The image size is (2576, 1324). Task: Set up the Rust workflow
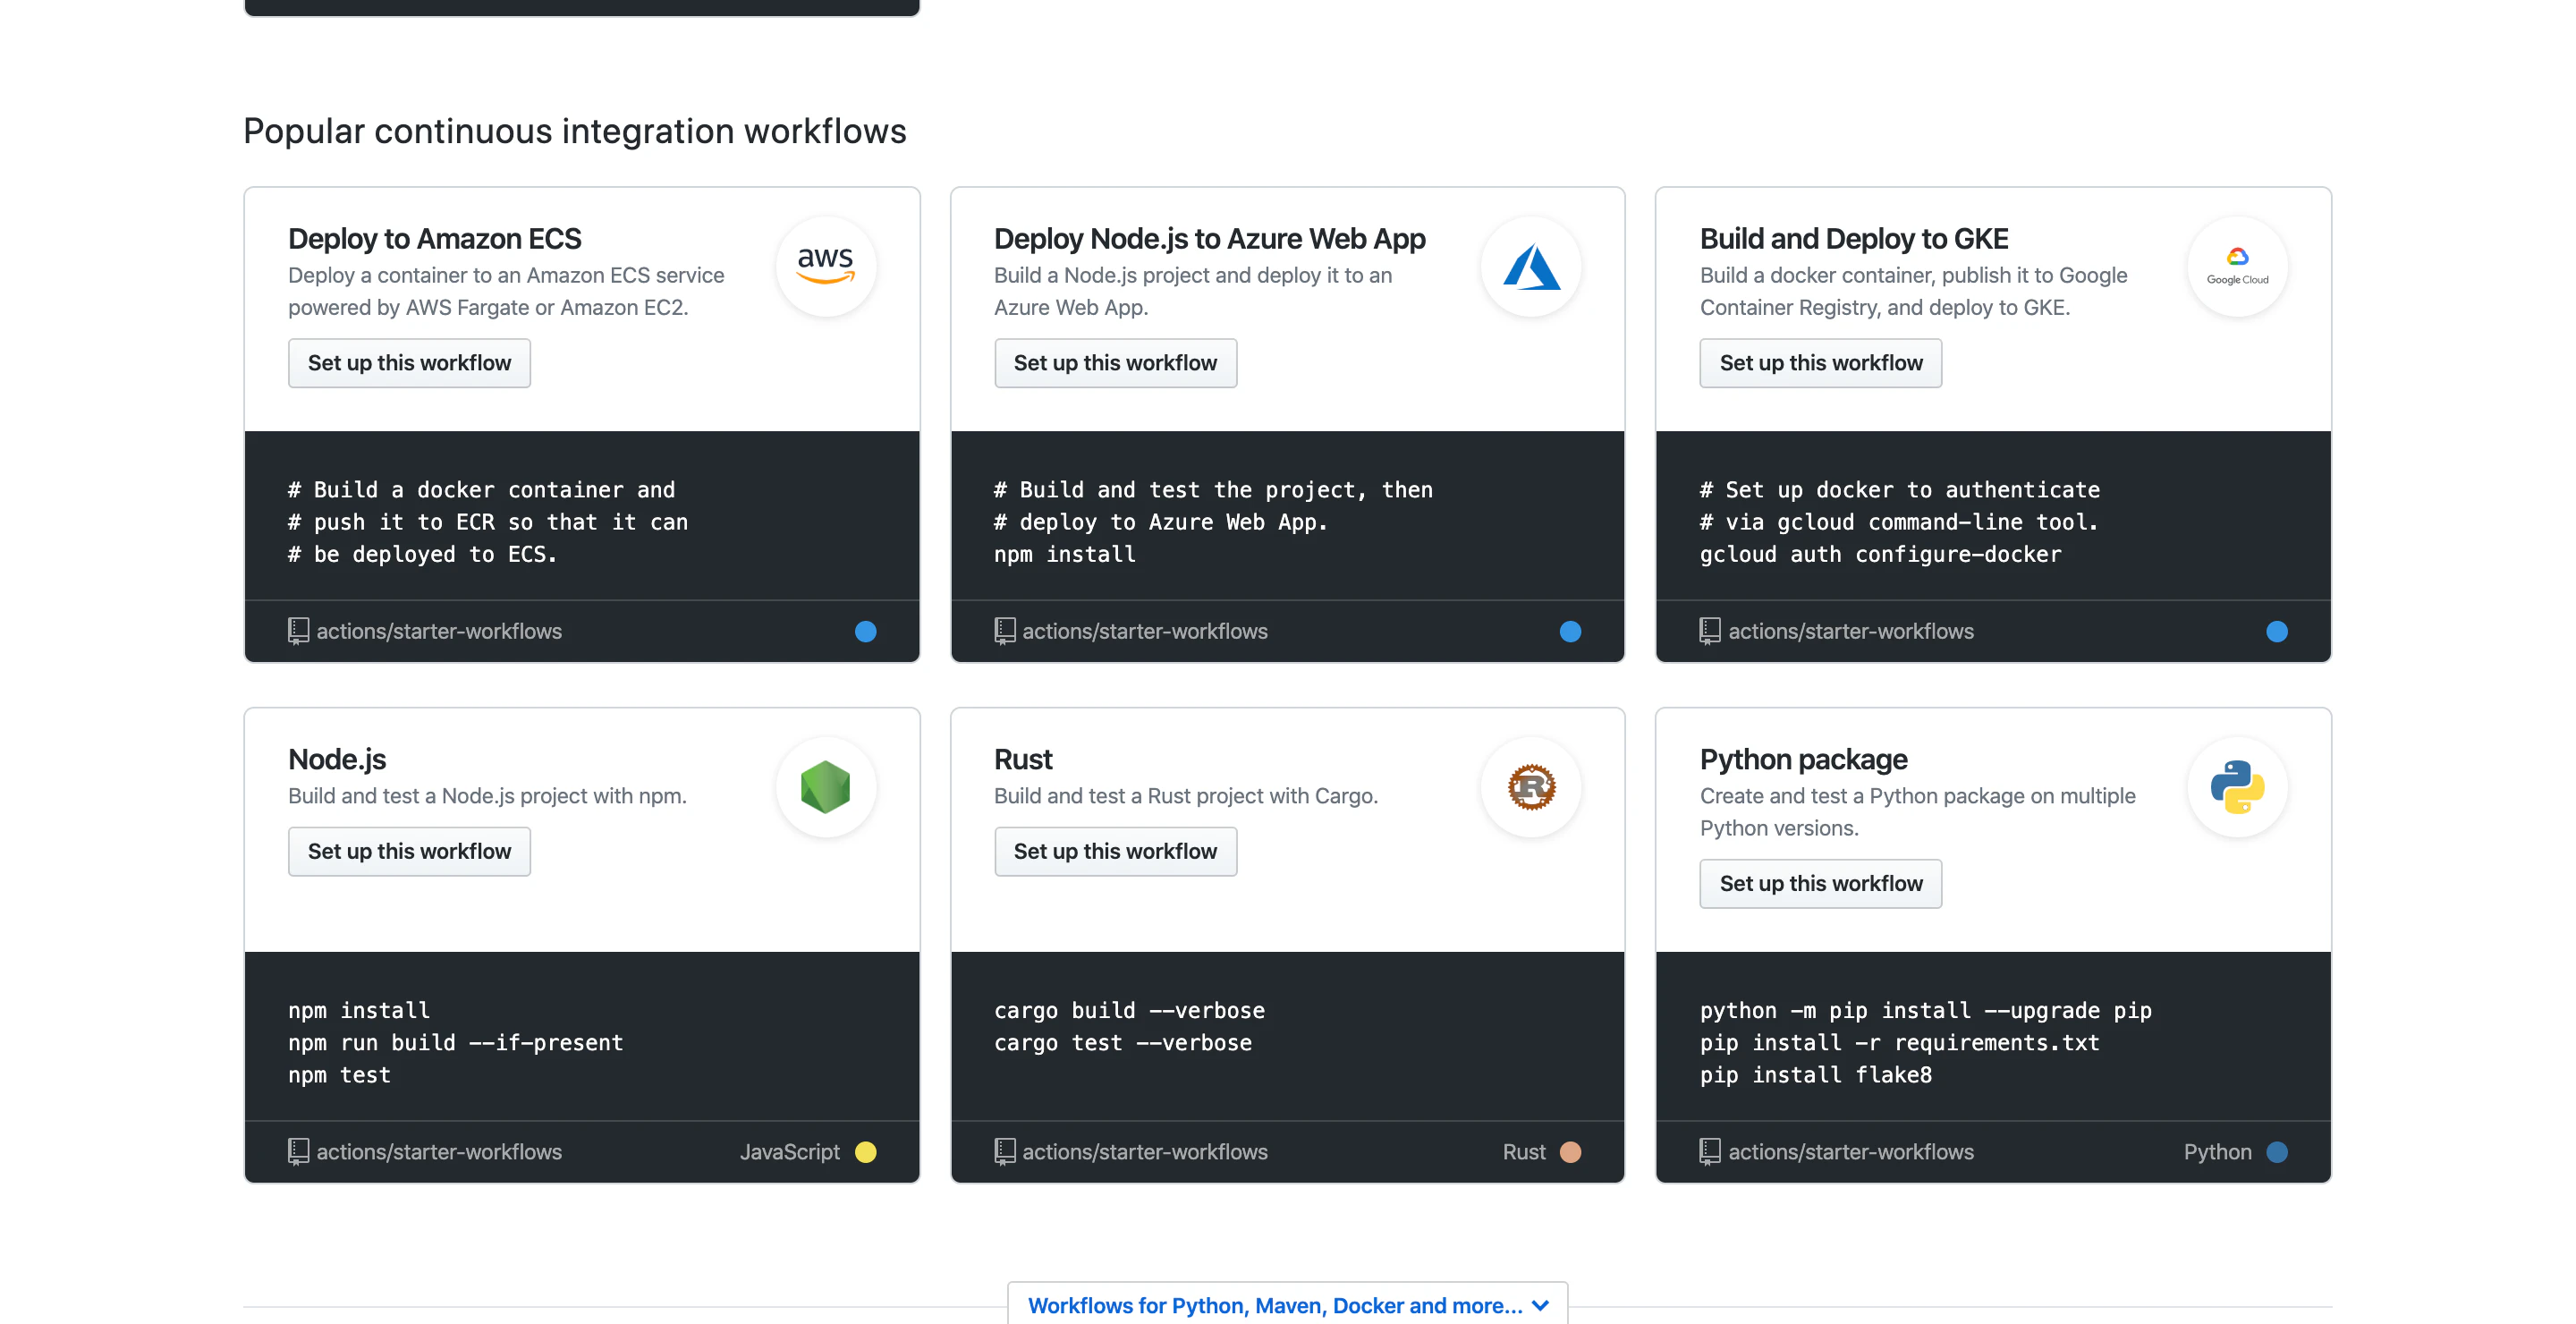[1115, 851]
